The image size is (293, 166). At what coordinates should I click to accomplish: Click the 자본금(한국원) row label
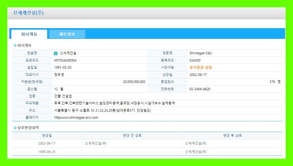click(32, 82)
